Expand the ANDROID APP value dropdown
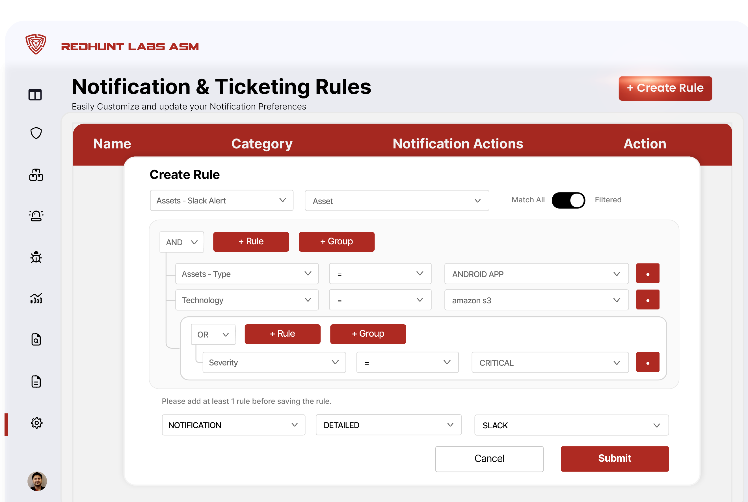 [536, 274]
